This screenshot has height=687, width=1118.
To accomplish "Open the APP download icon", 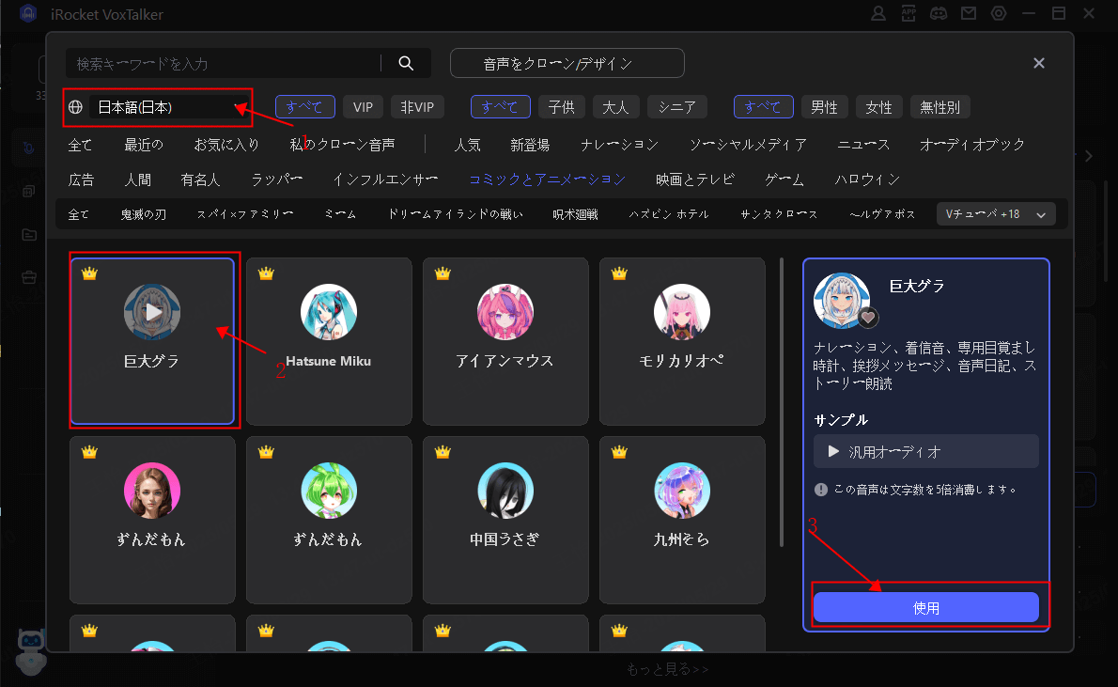I will pyautogui.click(x=908, y=13).
